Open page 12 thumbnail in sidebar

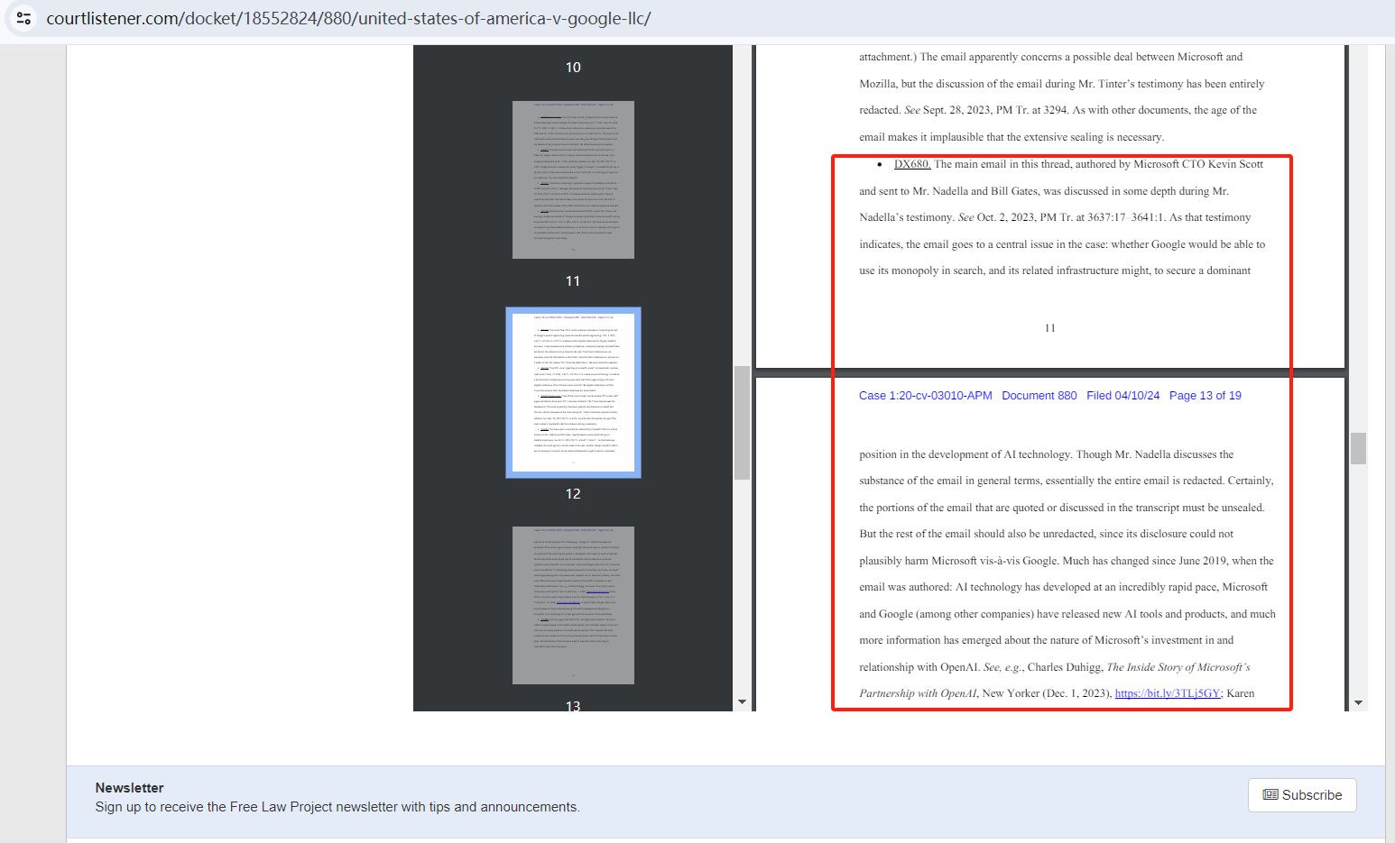pos(573,605)
